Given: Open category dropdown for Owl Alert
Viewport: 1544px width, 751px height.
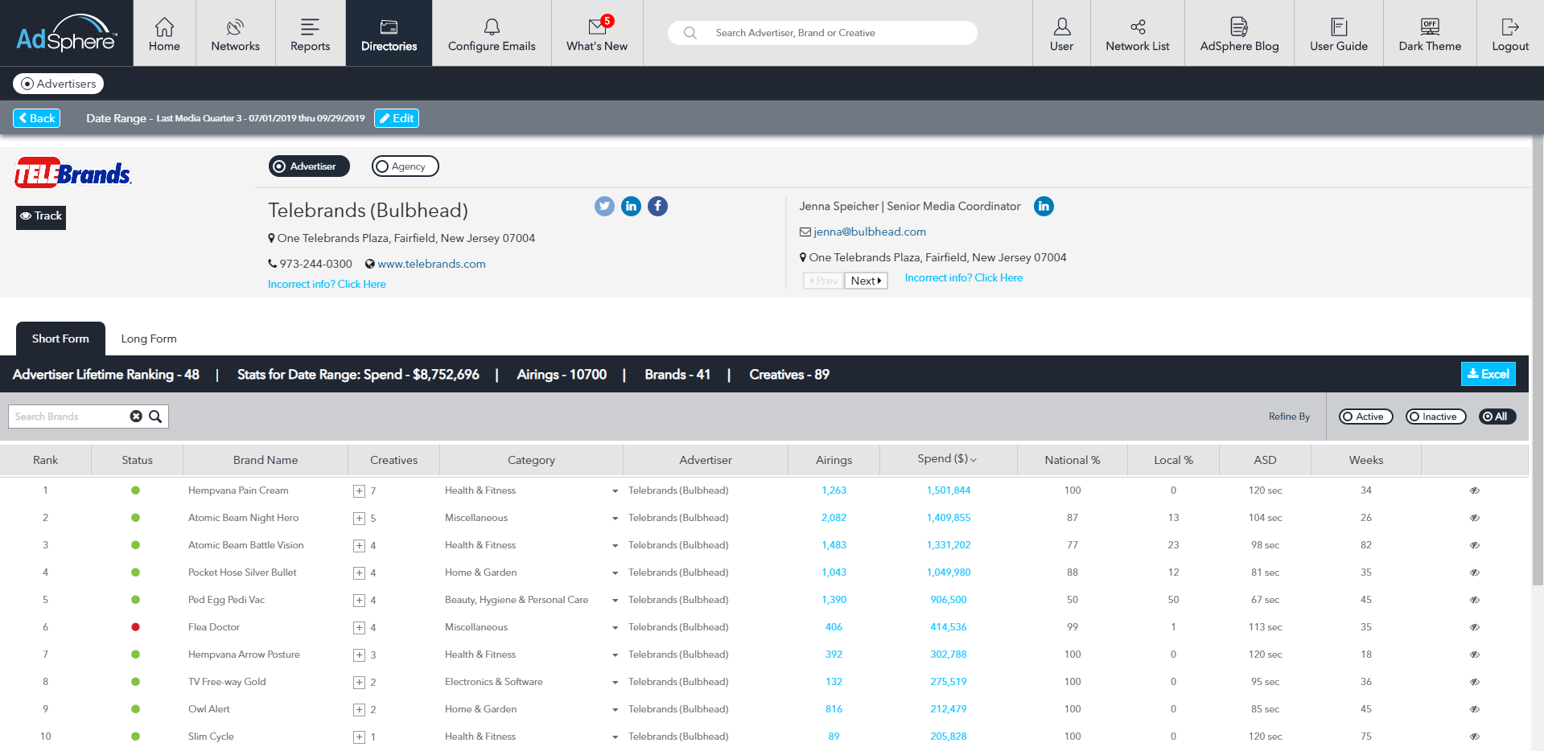Looking at the screenshot, I should point(615,710).
